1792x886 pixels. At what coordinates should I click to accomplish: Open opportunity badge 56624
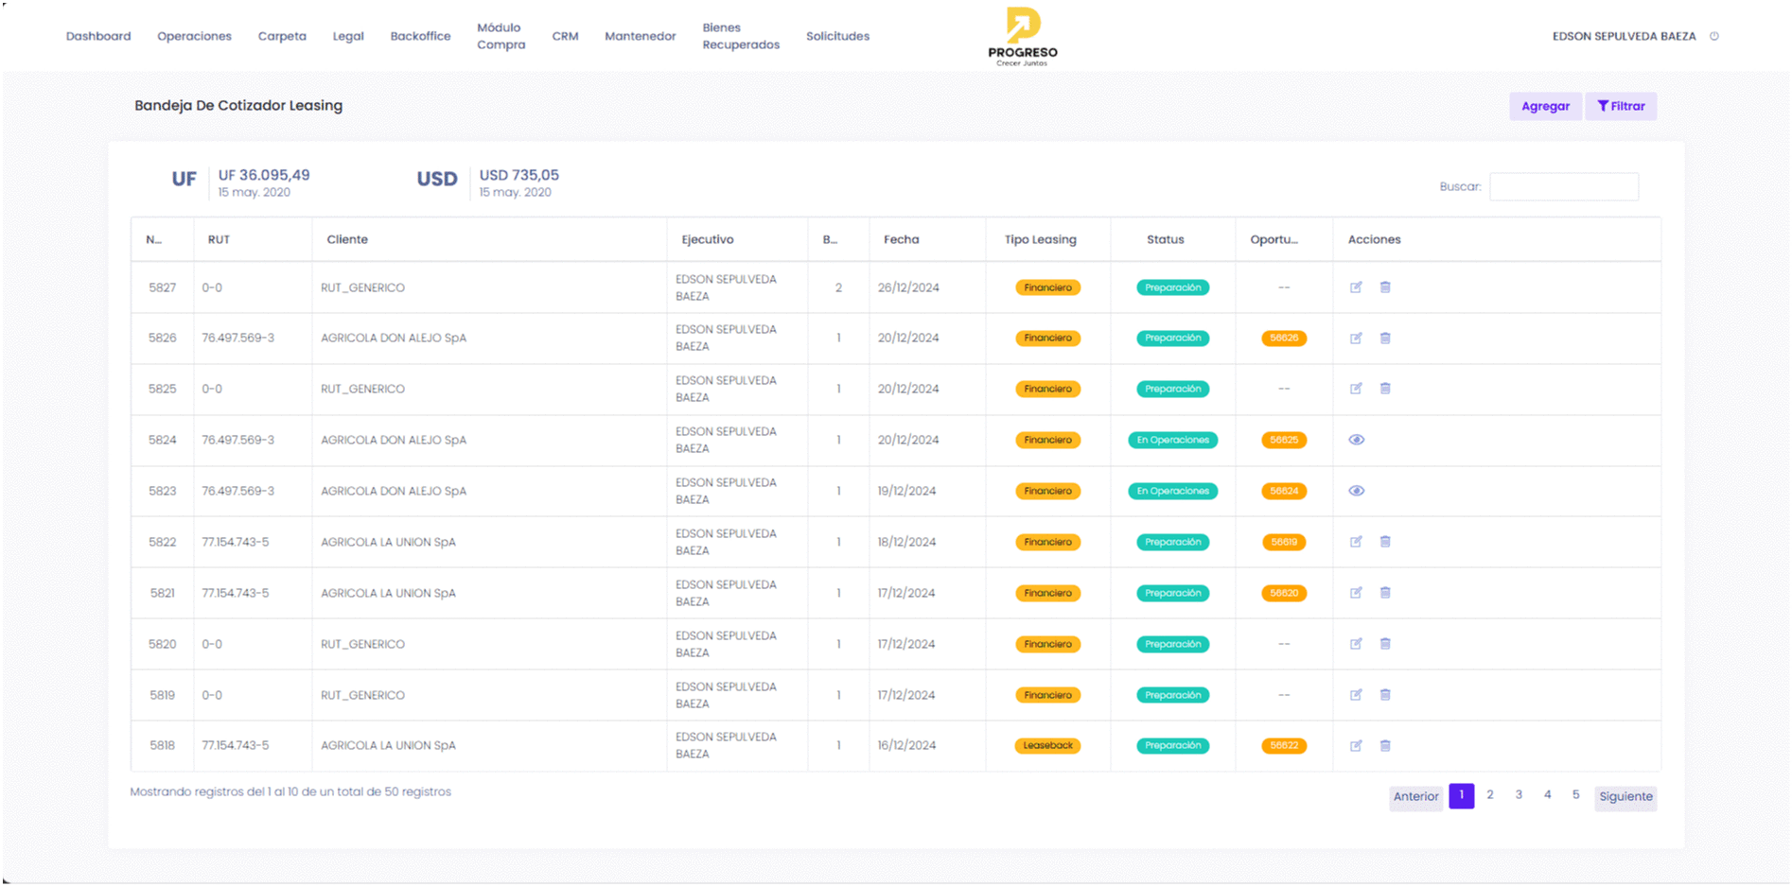[1284, 491]
